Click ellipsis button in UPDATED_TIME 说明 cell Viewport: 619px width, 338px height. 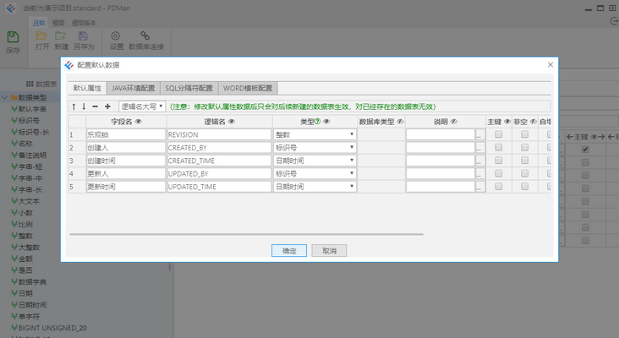[x=479, y=187]
